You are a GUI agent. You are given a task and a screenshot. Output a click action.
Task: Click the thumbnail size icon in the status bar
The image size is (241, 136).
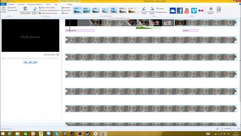(x=218, y=128)
